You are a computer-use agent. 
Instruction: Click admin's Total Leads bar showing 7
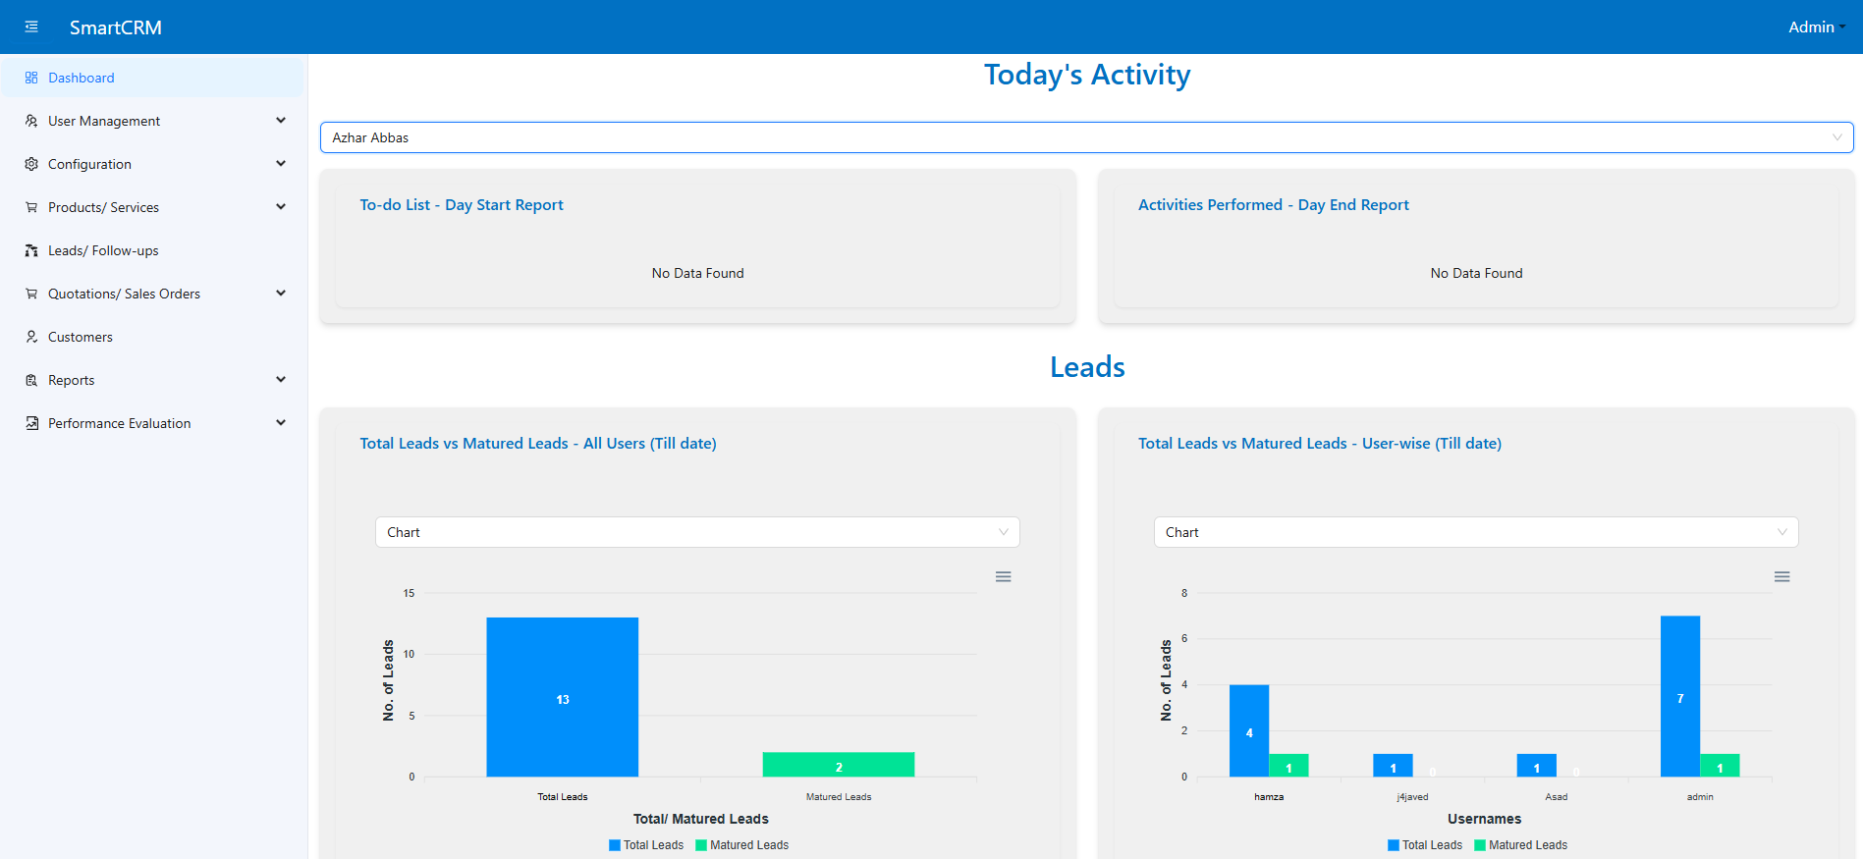tap(1680, 696)
